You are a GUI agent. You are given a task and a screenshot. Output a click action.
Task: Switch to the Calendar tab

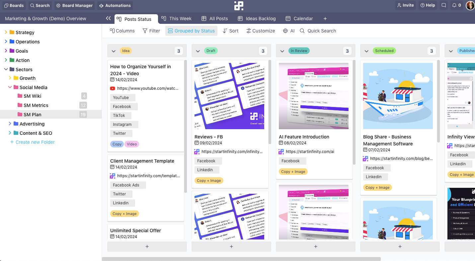(299, 19)
